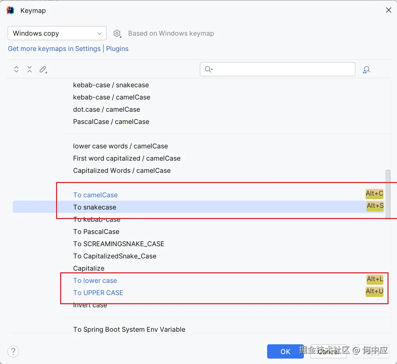This screenshot has height=364, width=397.
Task: Select the To snakecase action row
Action: (95, 207)
